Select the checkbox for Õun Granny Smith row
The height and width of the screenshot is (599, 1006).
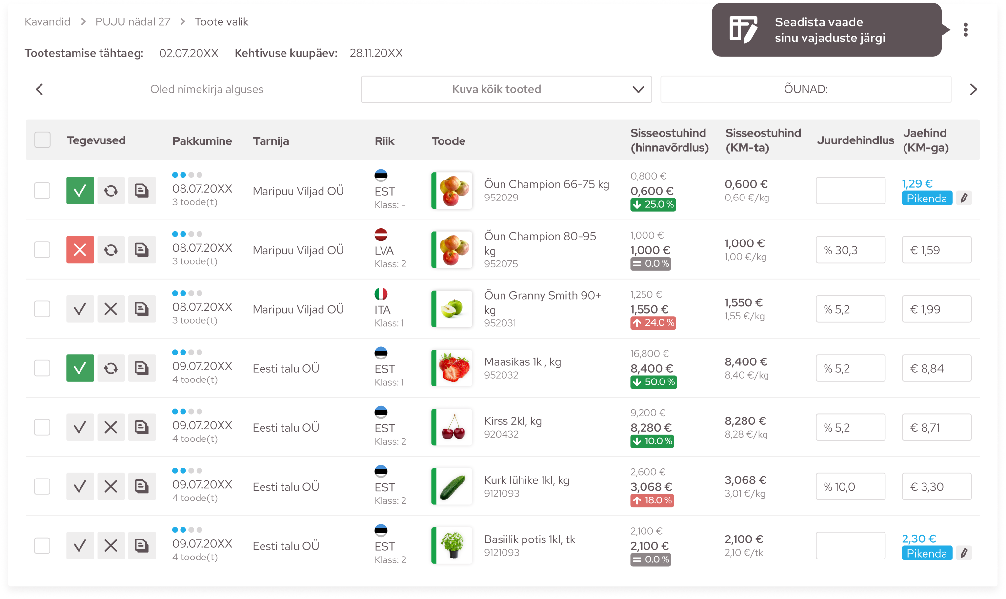tap(42, 309)
